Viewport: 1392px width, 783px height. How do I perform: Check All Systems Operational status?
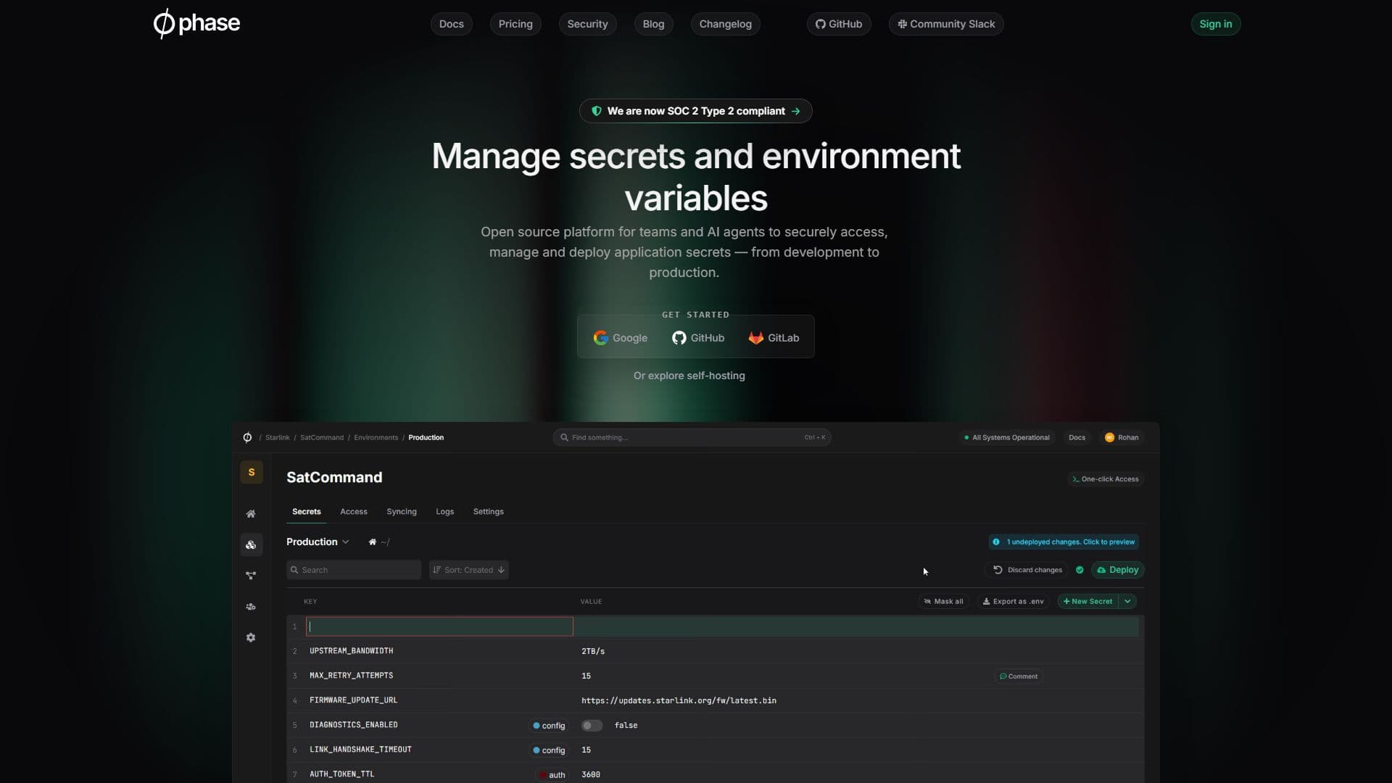pyautogui.click(x=1007, y=437)
